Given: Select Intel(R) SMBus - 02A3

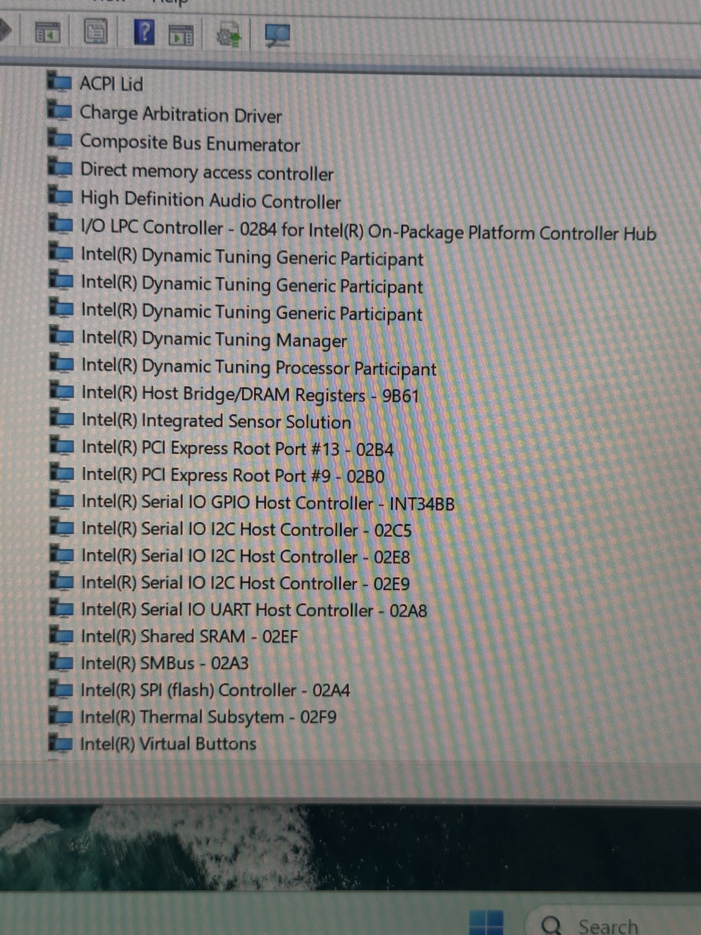Looking at the screenshot, I should point(165,663).
